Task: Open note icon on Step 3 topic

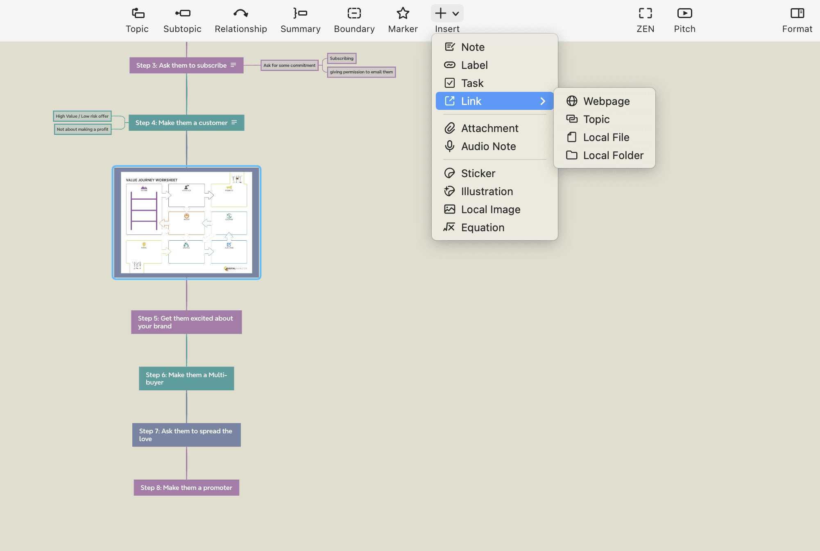Action: click(233, 65)
